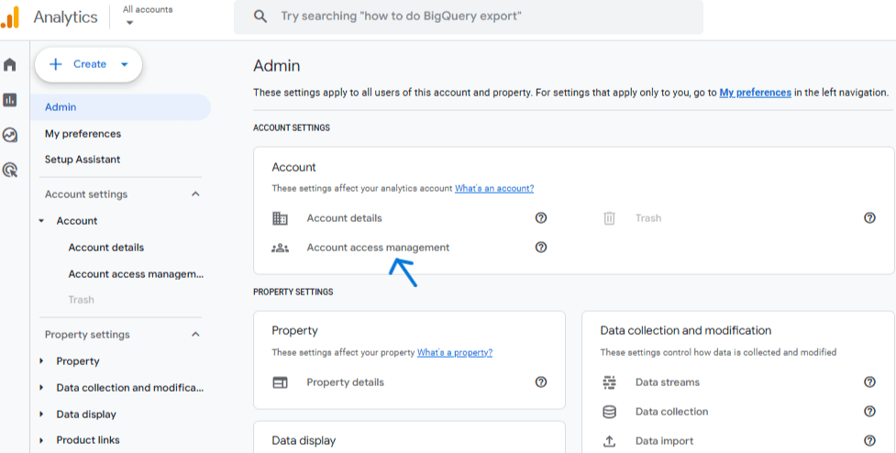Viewport: 896px width, 453px height.
Task: Select Setup Assistant in the sidebar
Action: 83,160
